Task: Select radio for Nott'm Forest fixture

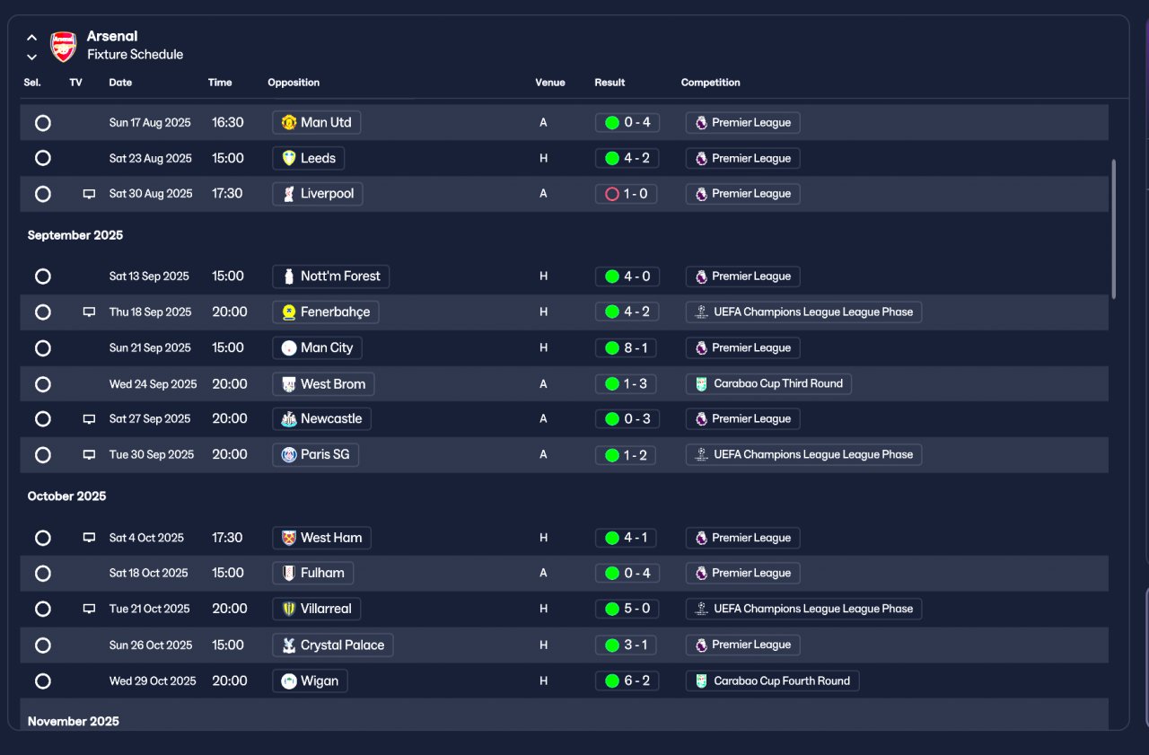Action: 43,277
